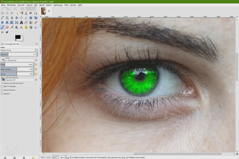Select the Dodge/Burn tool
The image size is (239, 159).
pos(7,32)
